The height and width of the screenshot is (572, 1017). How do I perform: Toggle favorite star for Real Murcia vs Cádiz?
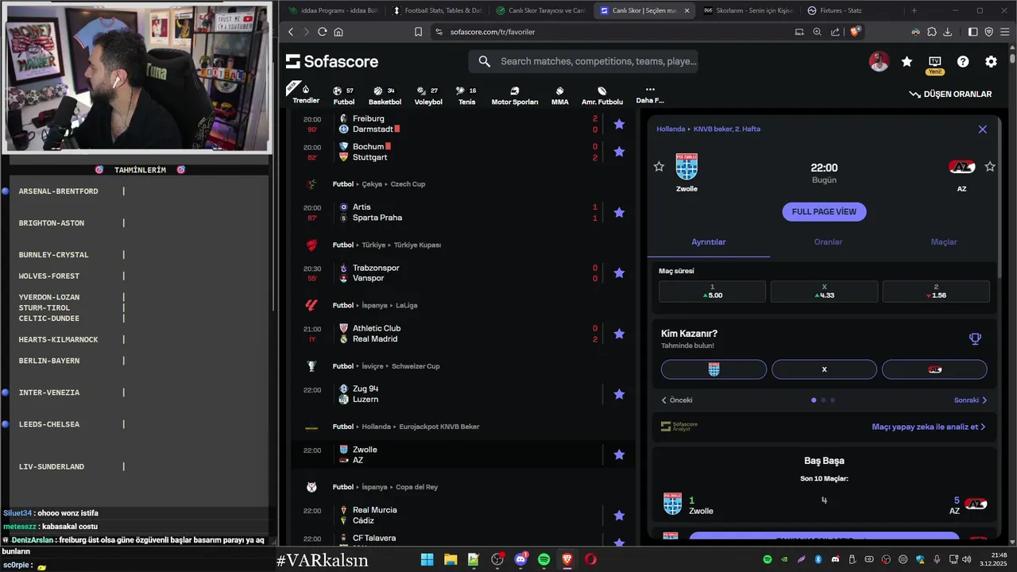coord(619,515)
